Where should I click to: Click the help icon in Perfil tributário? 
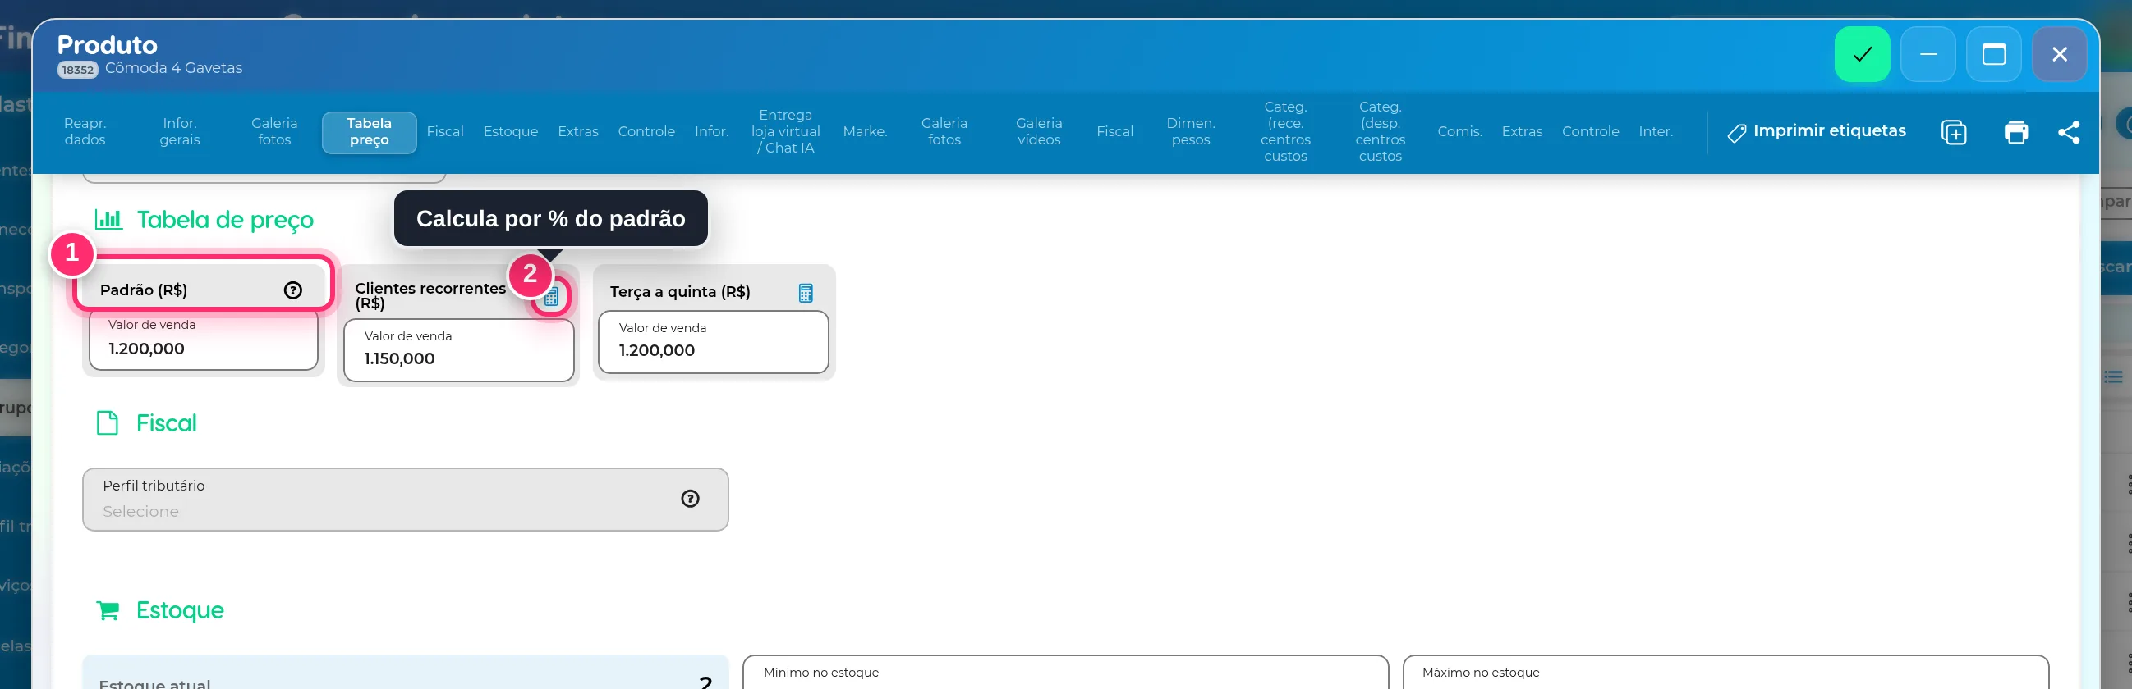click(690, 498)
